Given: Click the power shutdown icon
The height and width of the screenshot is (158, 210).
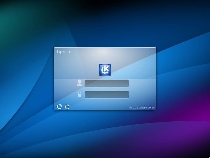Looking at the screenshot, I should coord(67,107).
